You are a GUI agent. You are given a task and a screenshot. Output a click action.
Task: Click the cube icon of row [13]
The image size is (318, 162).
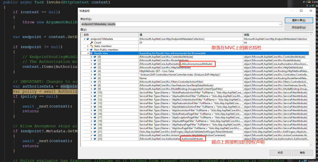[x=95, y=103]
